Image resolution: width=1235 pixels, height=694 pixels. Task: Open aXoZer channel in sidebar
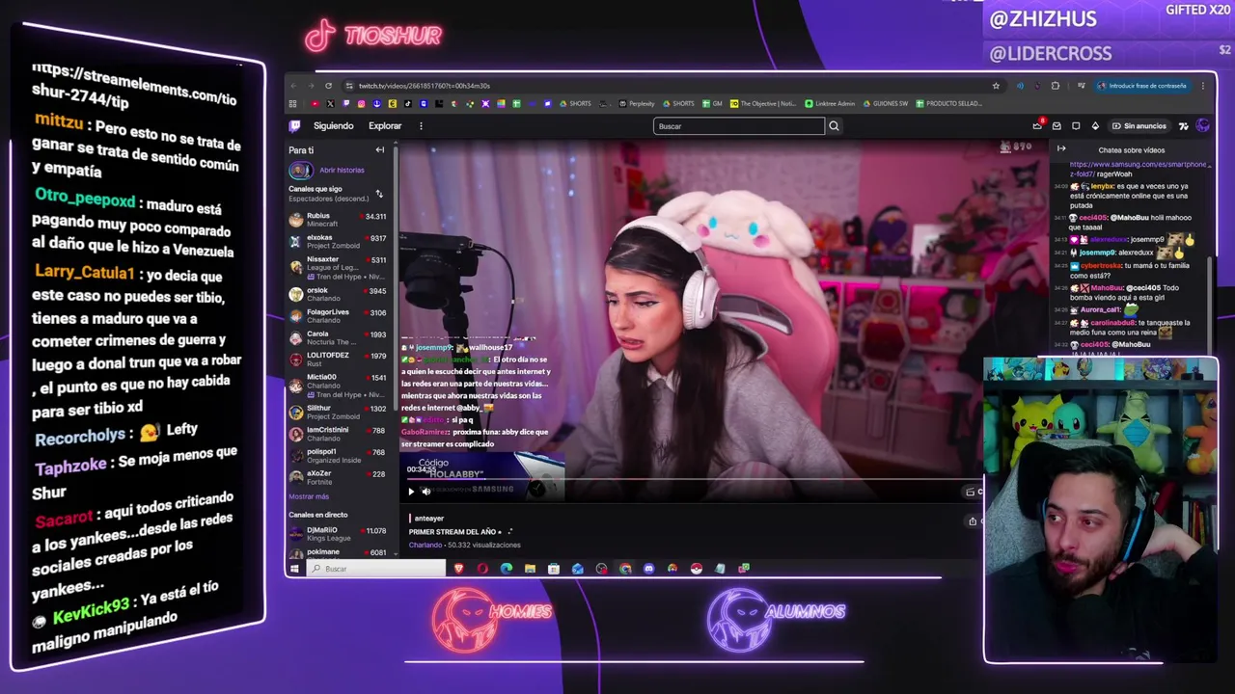pos(338,477)
